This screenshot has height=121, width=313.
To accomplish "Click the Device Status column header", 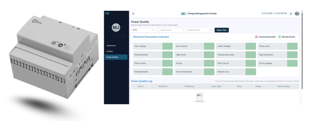I will point(284,87).
